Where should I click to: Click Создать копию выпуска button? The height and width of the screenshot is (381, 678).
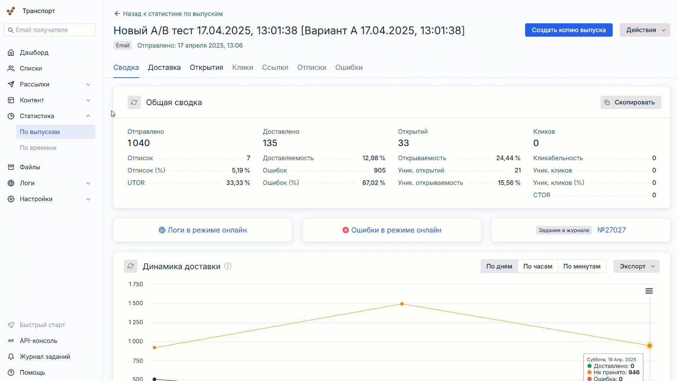tap(569, 30)
